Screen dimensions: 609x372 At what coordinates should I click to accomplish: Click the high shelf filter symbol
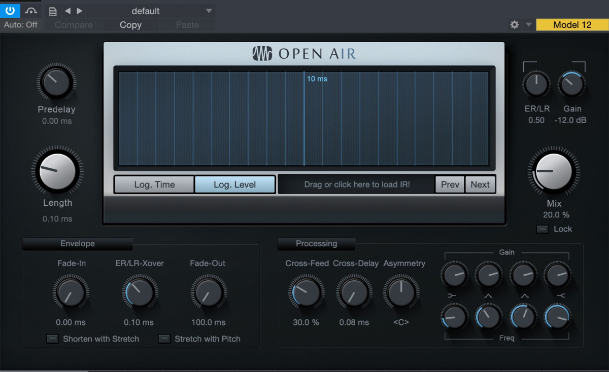pos(560,295)
